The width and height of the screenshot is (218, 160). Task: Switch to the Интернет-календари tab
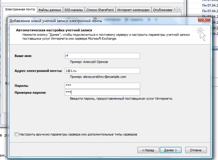(x=133, y=10)
